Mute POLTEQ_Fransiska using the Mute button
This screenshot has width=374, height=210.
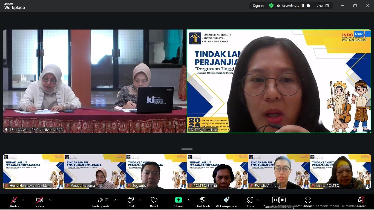359,34
